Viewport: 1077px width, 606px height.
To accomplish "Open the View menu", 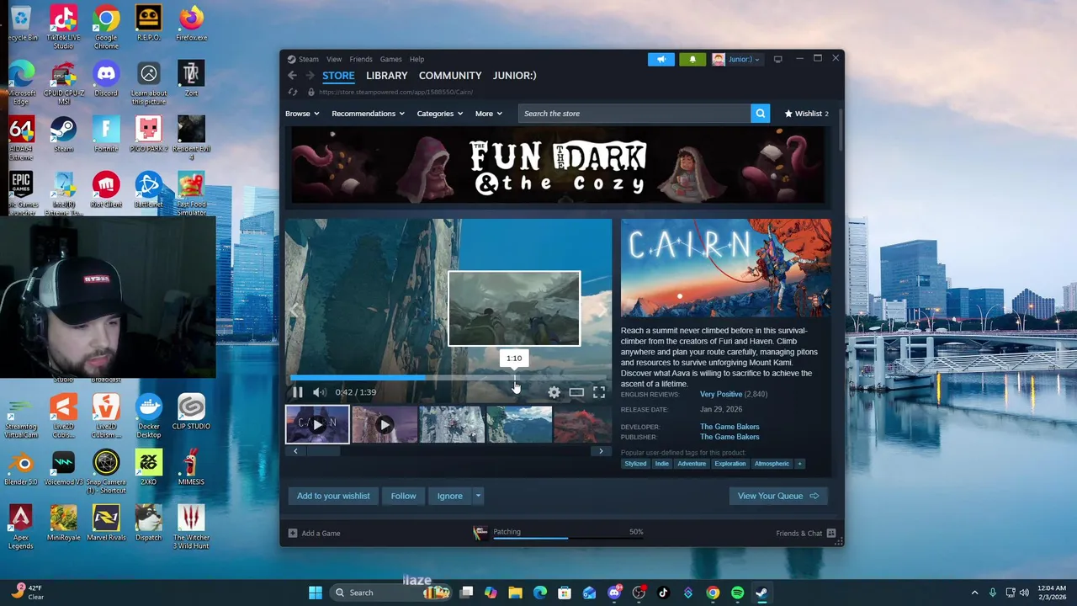I will [334, 59].
